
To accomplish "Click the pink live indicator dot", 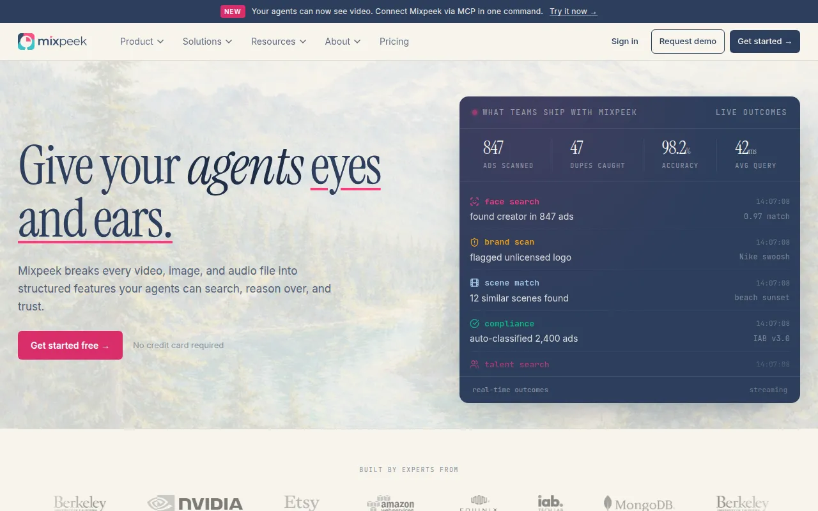I will [475, 112].
